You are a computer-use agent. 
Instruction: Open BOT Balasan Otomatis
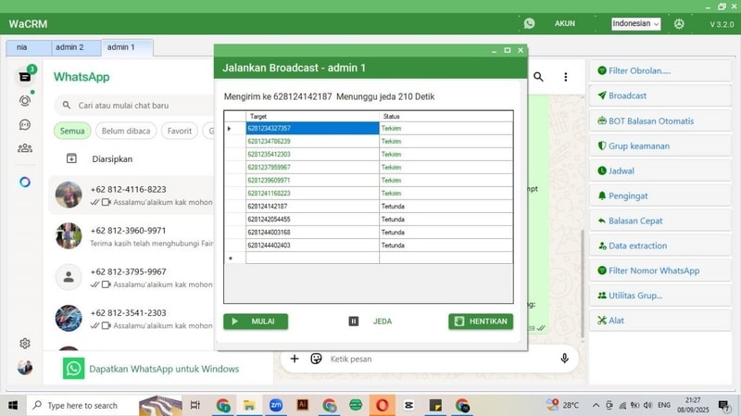(660, 121)
